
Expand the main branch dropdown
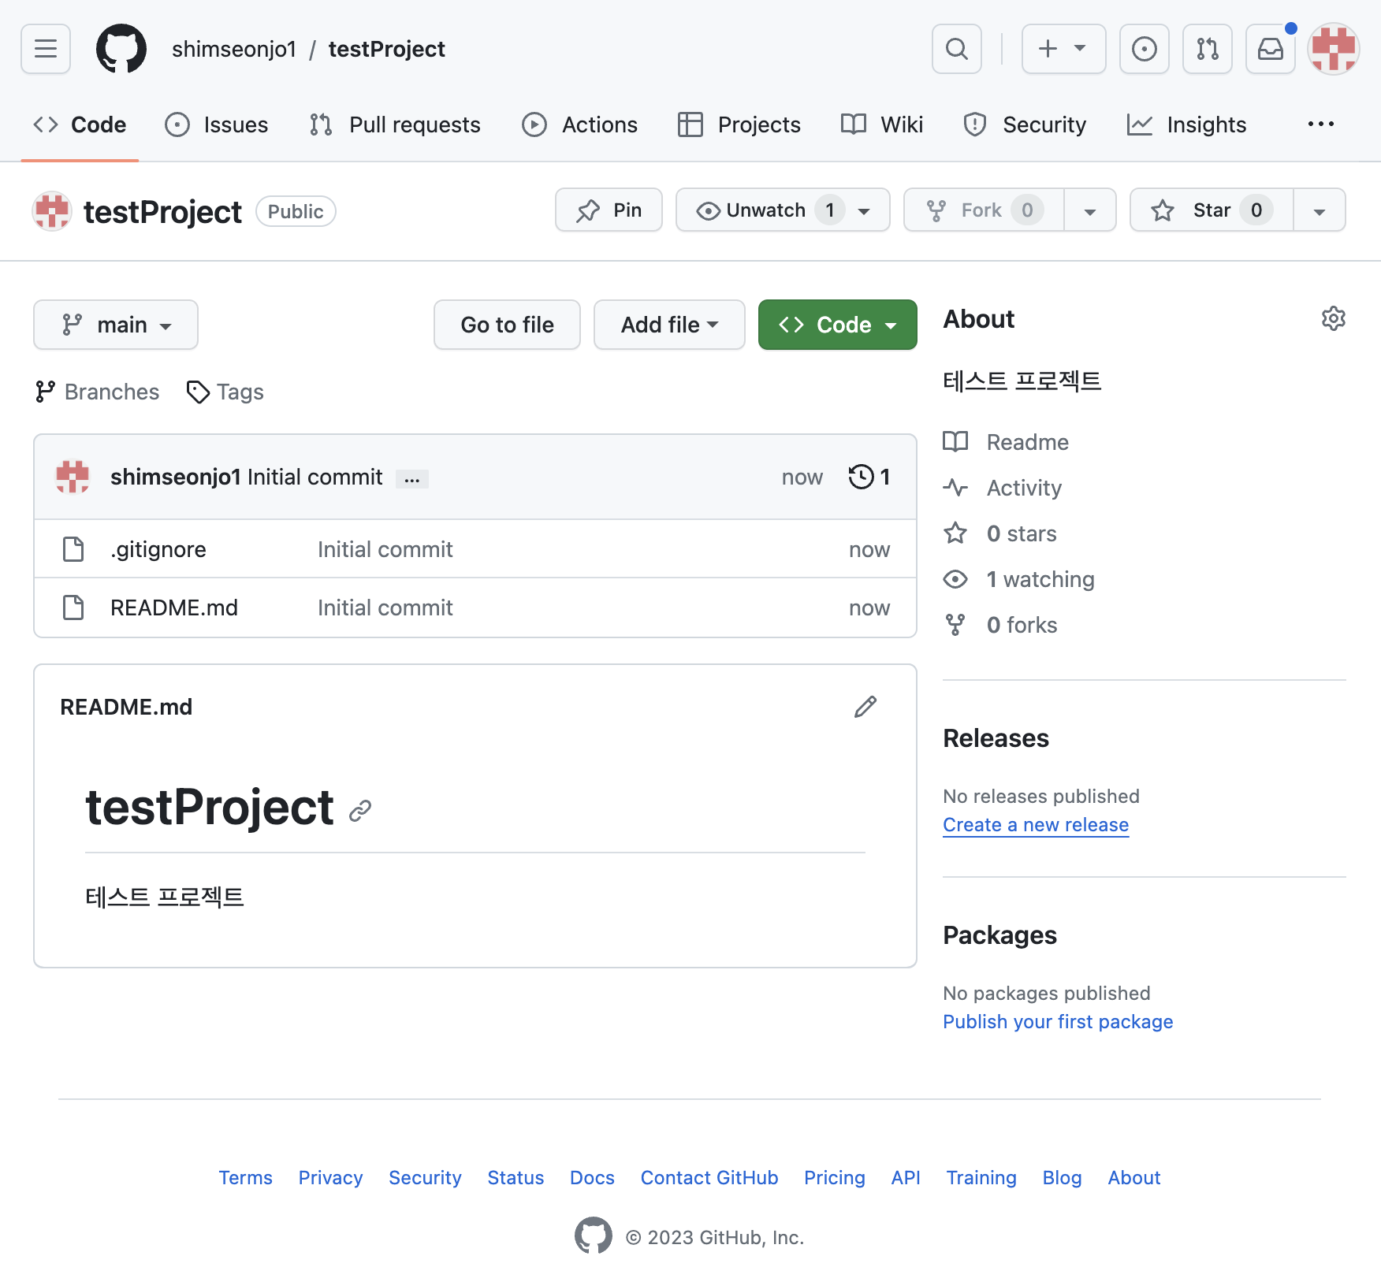116,325
